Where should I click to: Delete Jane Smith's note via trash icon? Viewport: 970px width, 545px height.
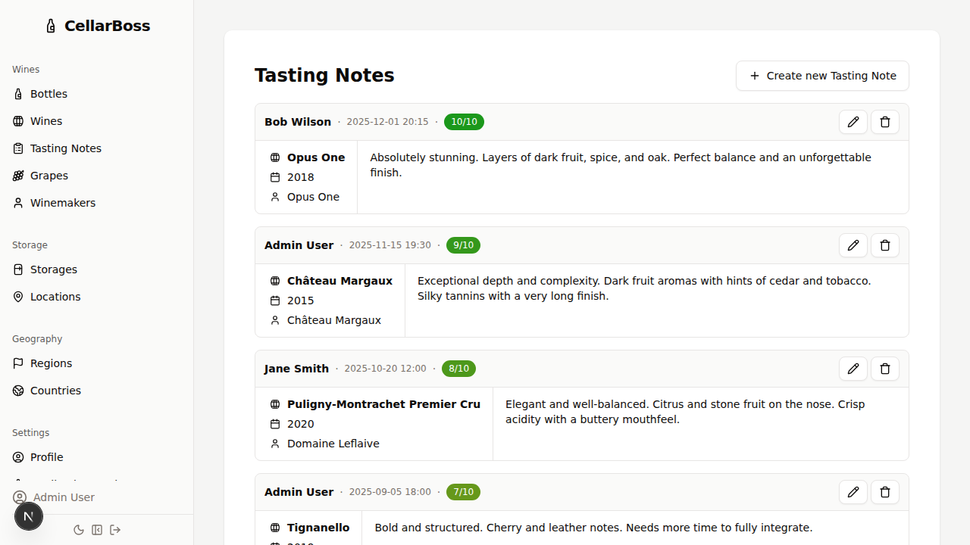pos(884,369)
